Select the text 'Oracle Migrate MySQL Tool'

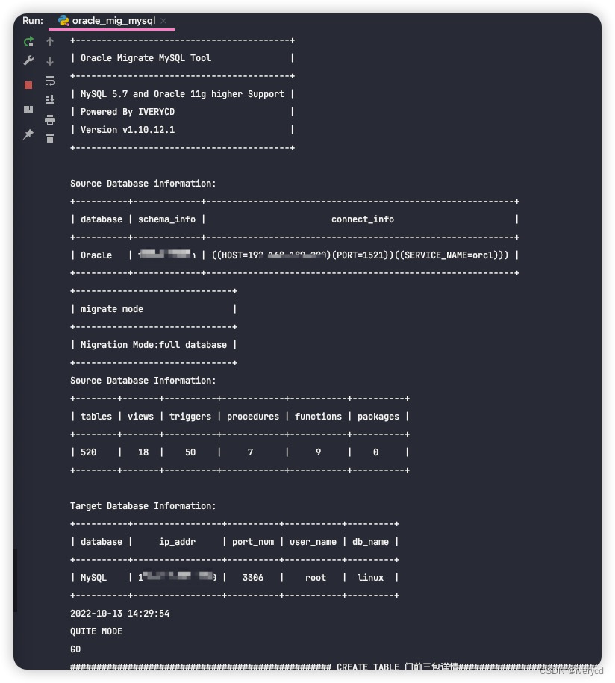(x=146, y=58)
